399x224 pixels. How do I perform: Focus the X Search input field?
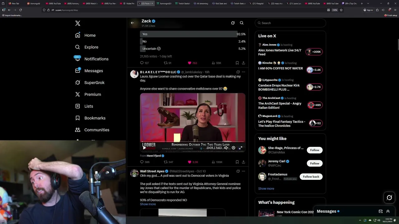click(290, 23)
